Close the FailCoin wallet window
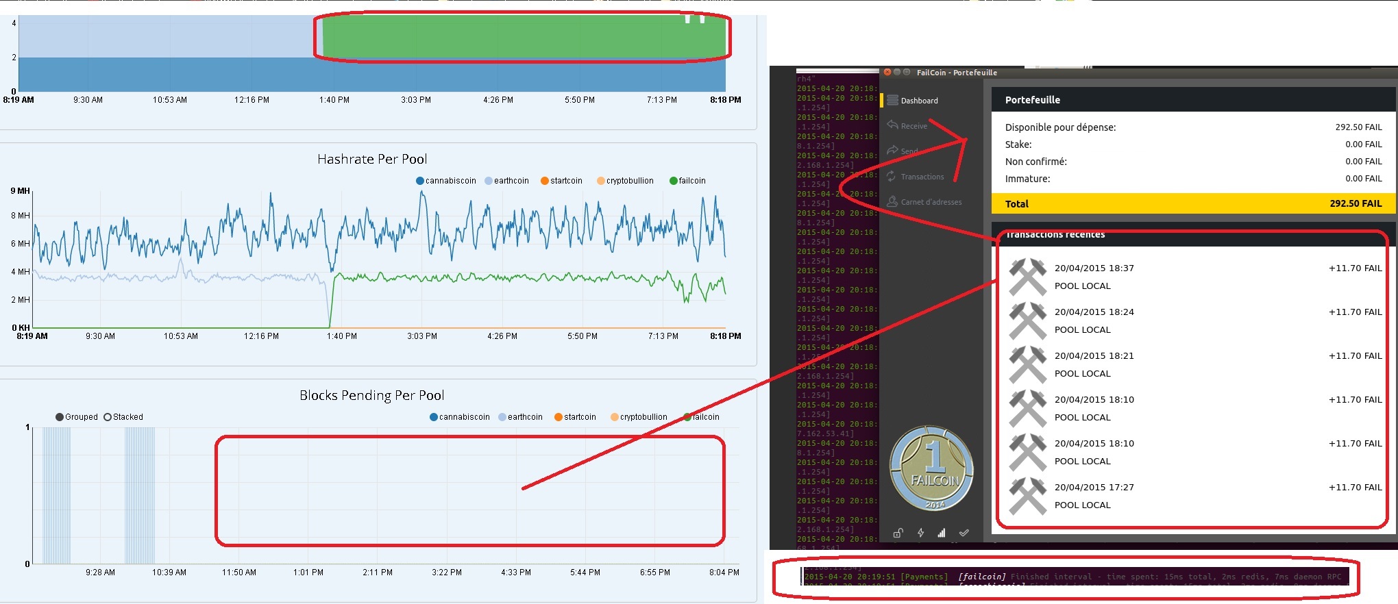Screen dimensions: 1398x604 click(887, 72)
